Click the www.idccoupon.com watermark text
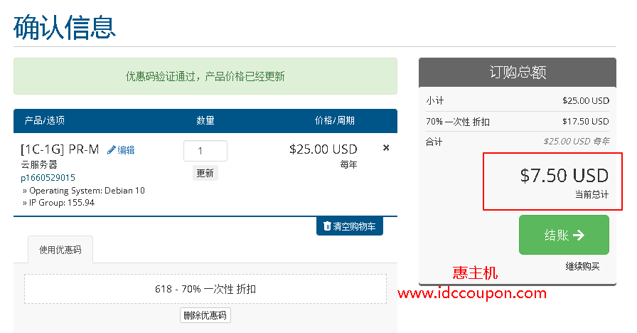This screenshot has width=637, height=333. click(x=472, y=293)
